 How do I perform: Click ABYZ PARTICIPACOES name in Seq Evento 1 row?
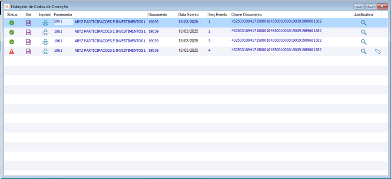pos(110,22)
